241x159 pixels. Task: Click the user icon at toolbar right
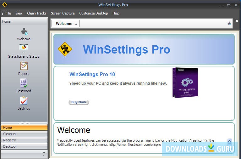[x=229, y=23]
